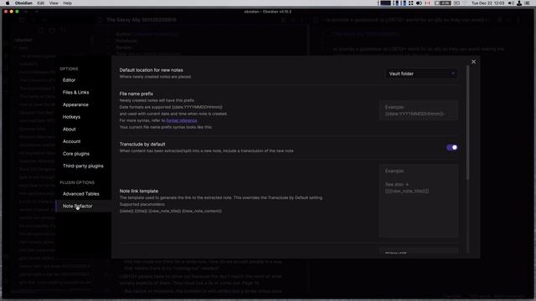
Task: Click the date and time in the menu bar
Action: [x=487, y=3]
